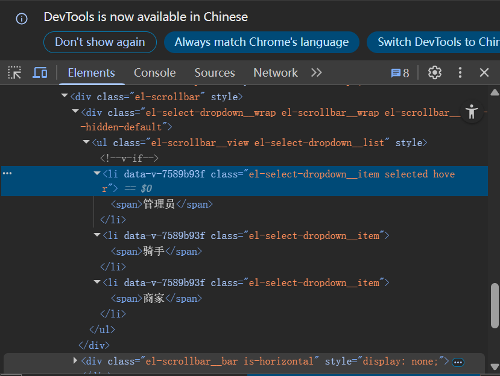Open the Sources tab

tap(215, 73)
